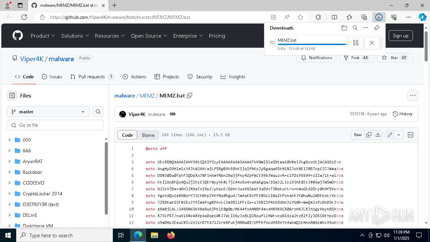This screenshot has width=430, height=242.
Task: Open the file more options button
Action: click(413, 95)
